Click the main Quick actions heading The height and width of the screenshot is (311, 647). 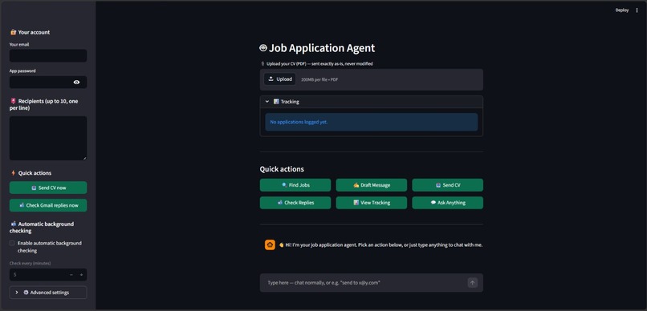(x=282, y=169)
